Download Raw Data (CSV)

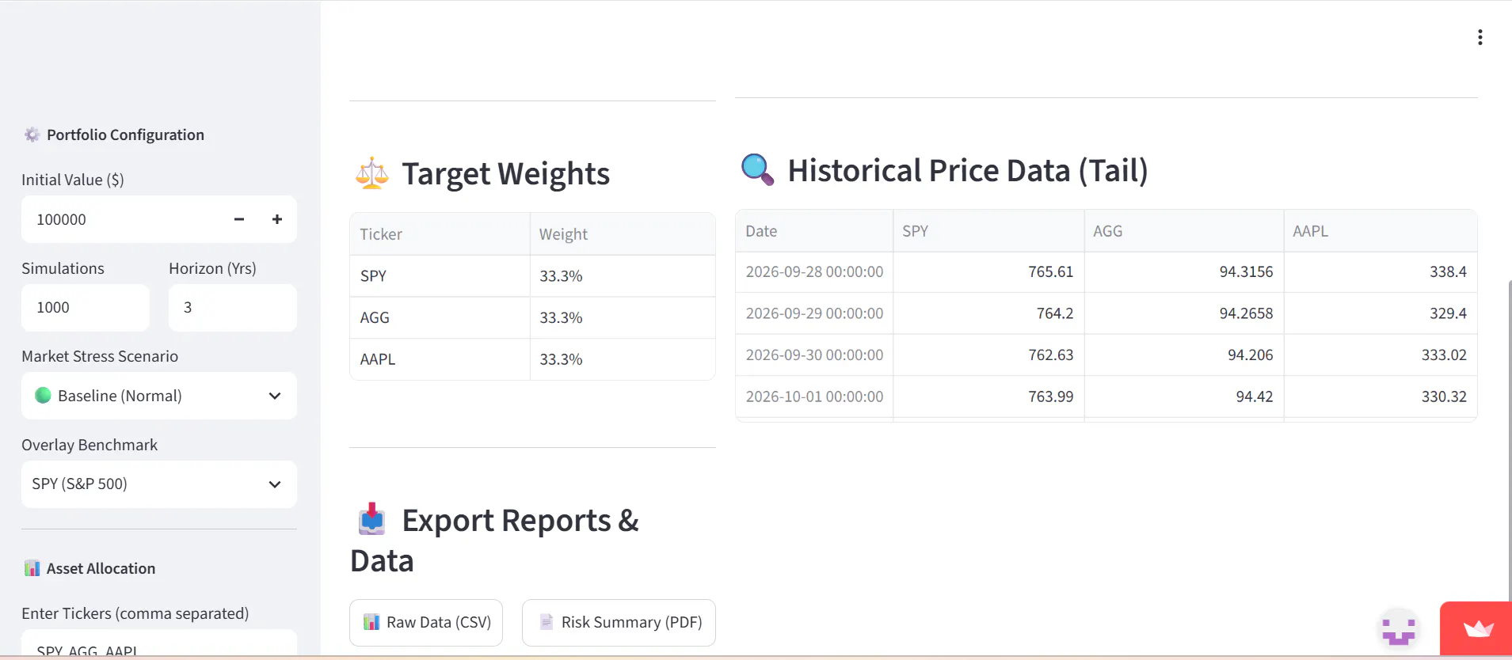pyautogui.click(x=426, y=623)
